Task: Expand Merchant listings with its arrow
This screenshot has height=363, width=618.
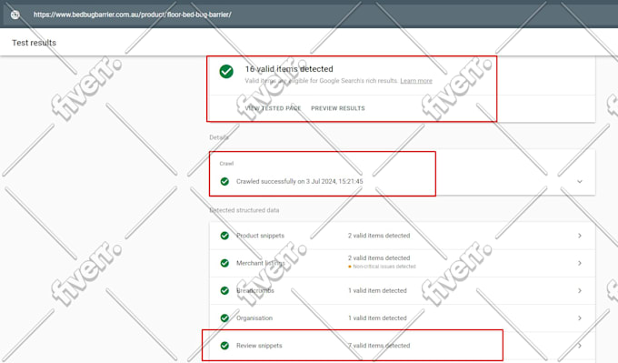Action: (x=580, y=263)
